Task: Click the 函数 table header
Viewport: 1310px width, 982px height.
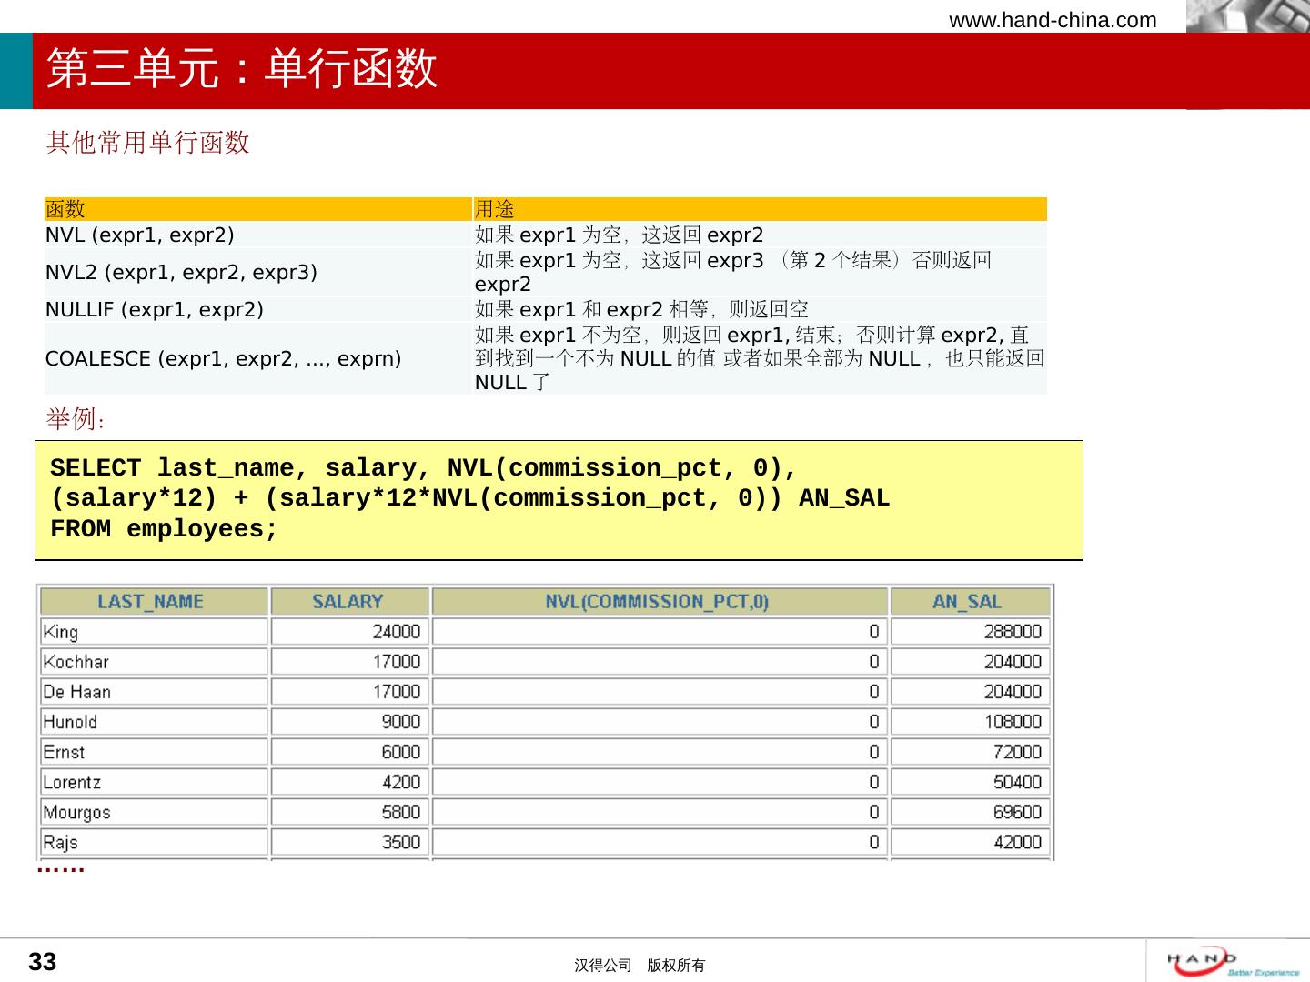Action: point(65,209)
